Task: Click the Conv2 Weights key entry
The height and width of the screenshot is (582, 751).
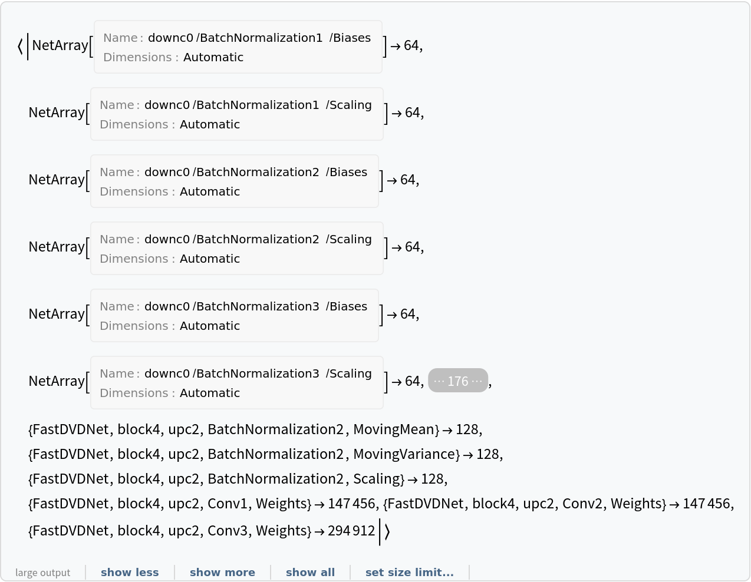Action: point(525,504)
